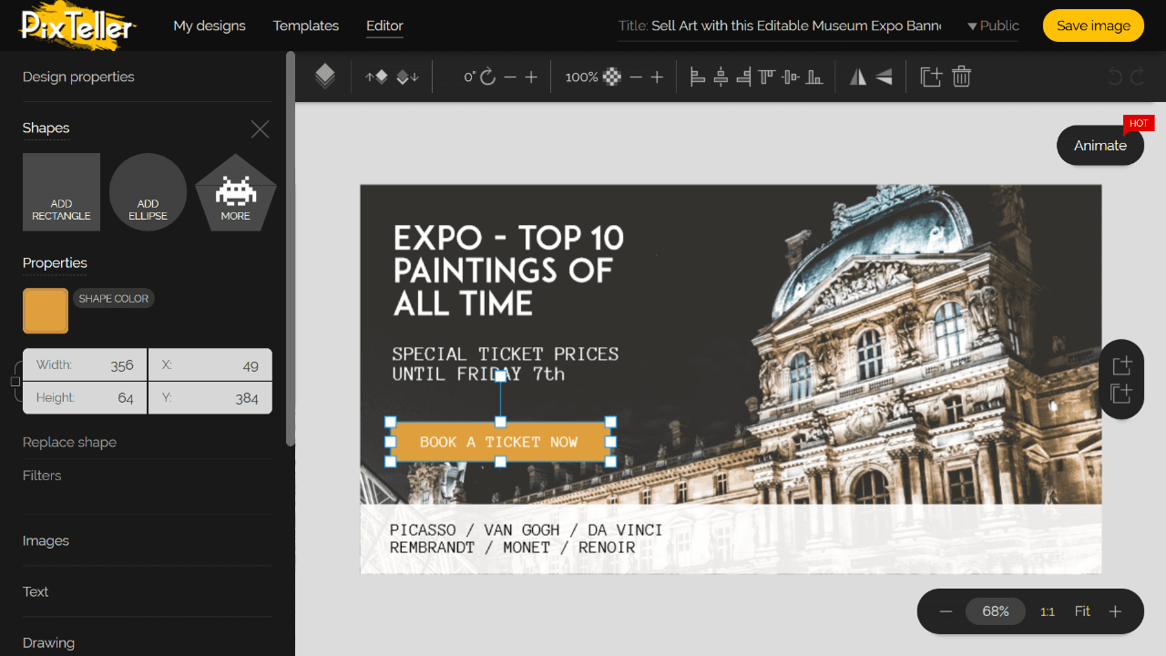1166x656 pixels.
Task: Open the orange shape color swatch
Action: coord(46,311)
